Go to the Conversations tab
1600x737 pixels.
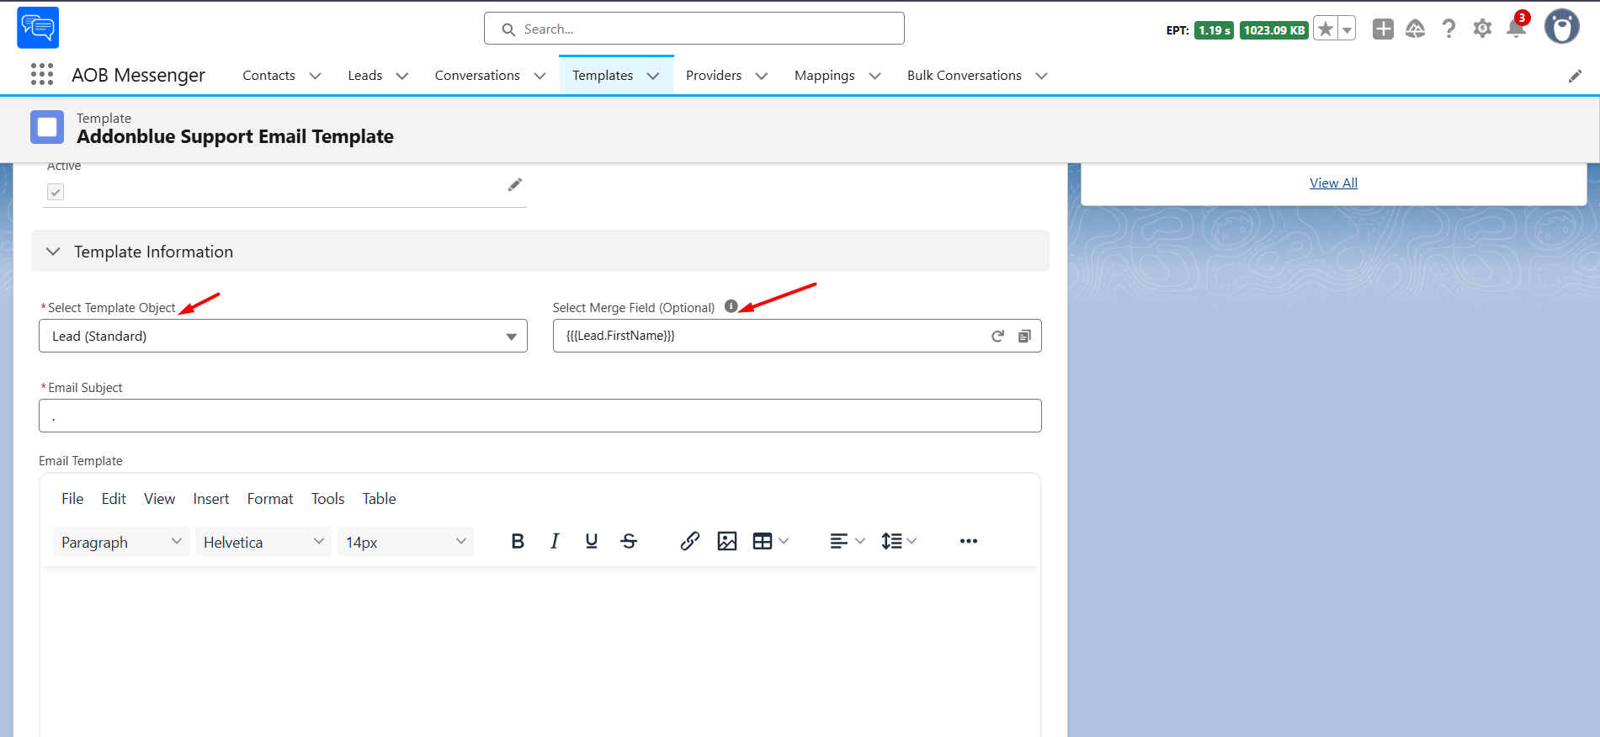[477, 76]
